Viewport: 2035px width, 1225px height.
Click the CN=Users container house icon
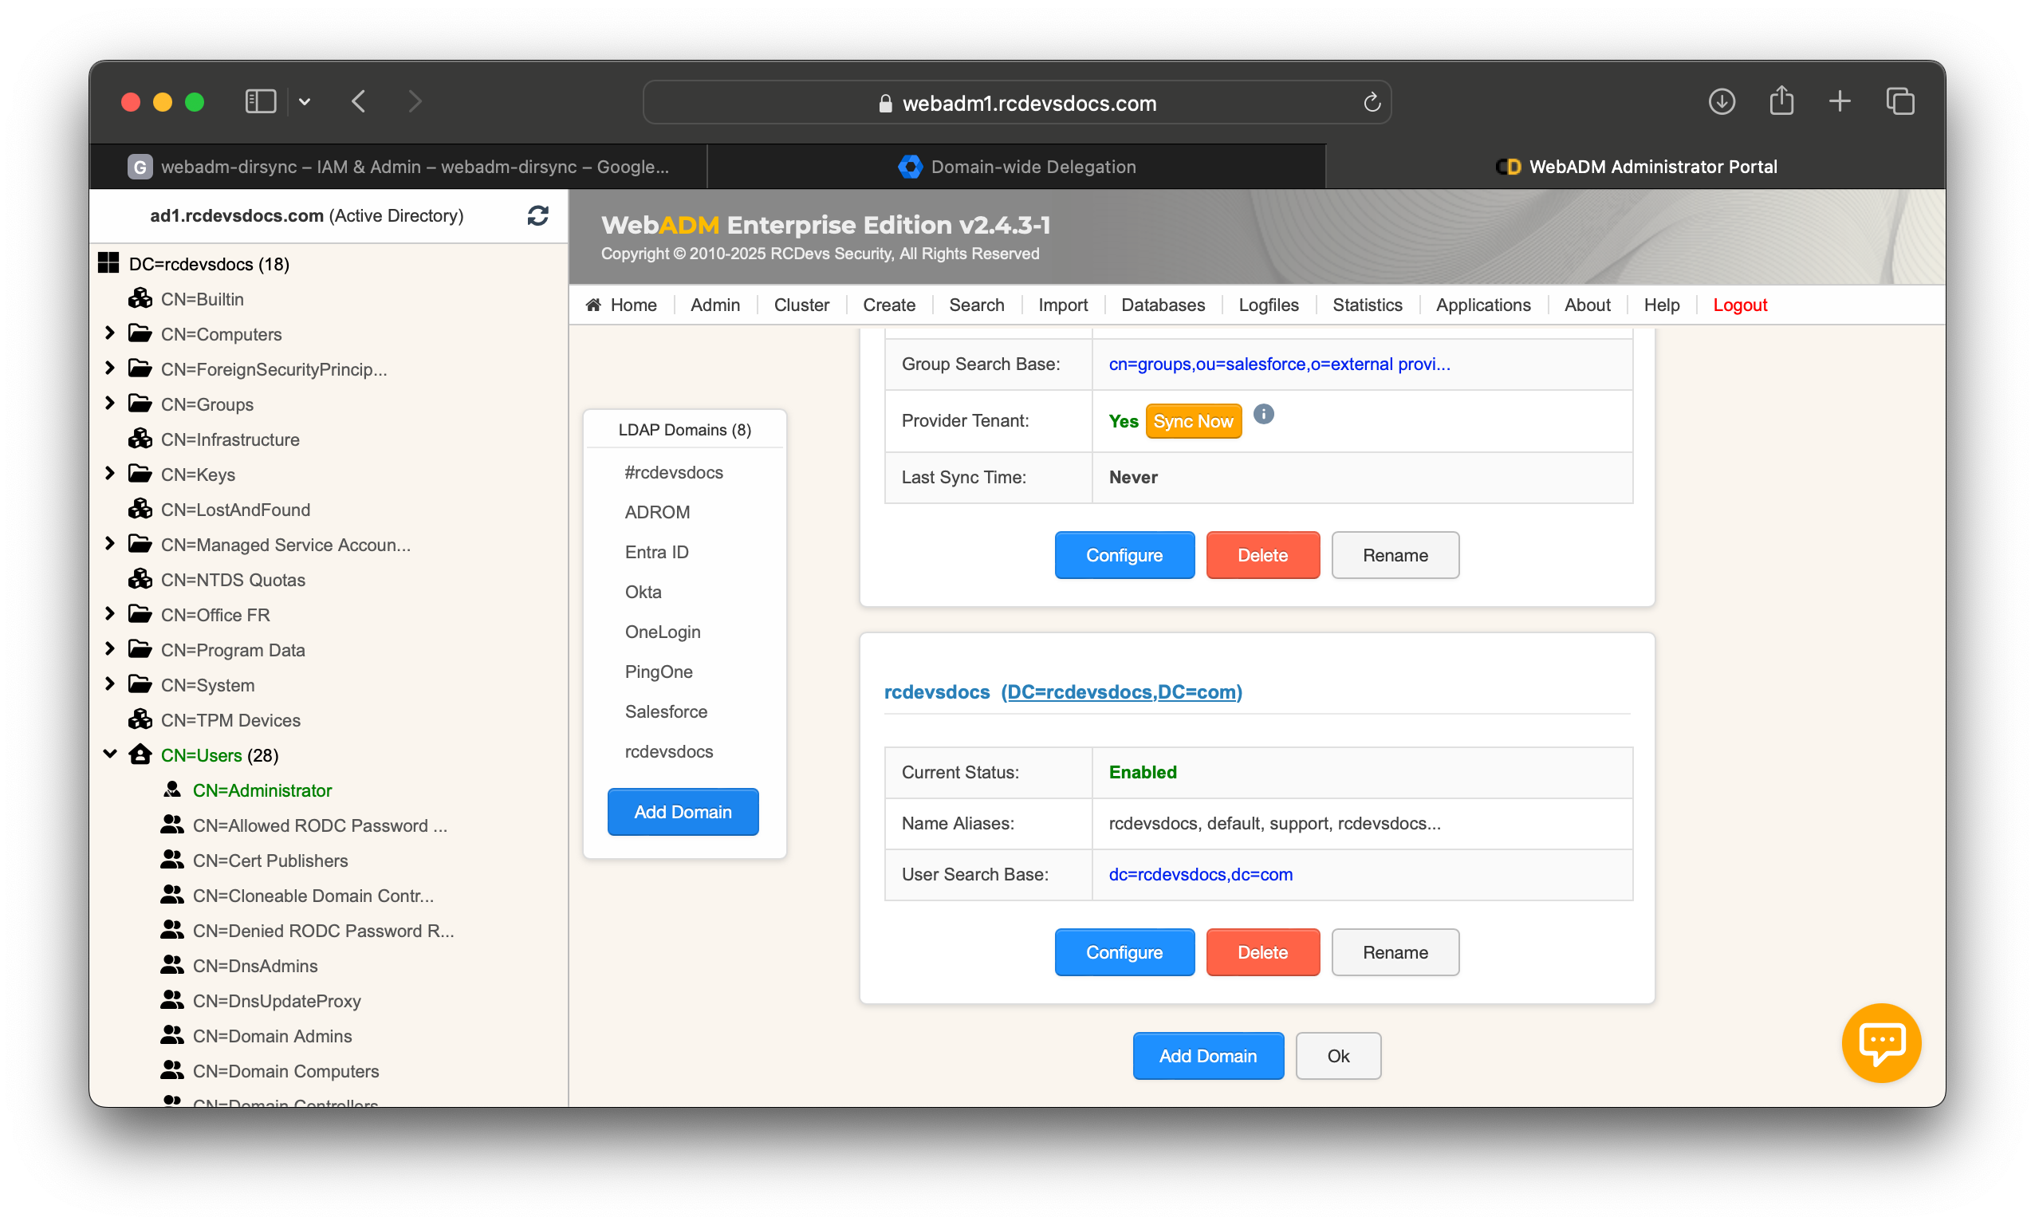[140, 754]
